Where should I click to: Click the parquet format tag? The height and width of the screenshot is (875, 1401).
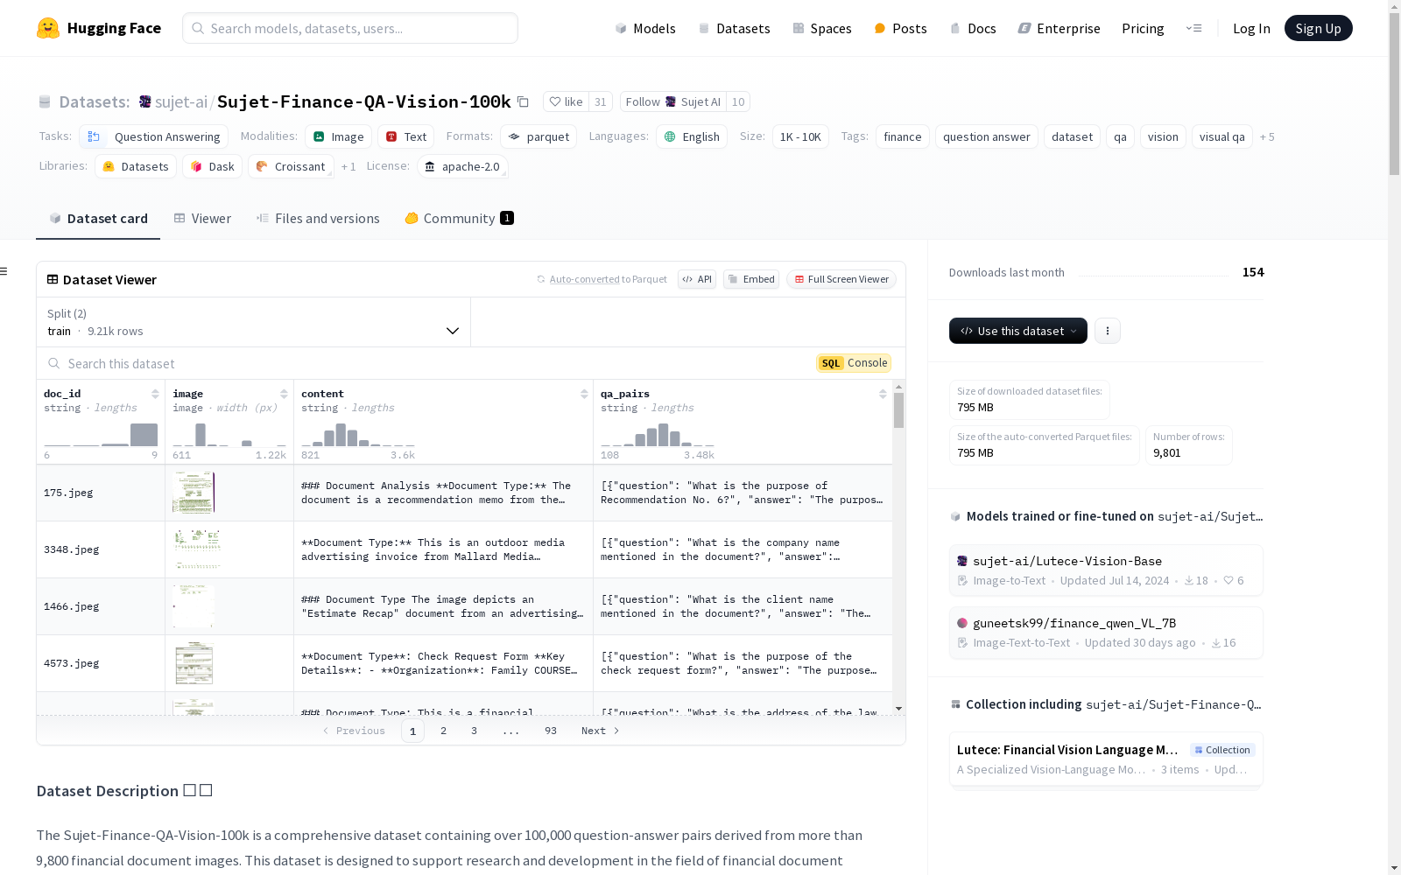pos(539,136)
